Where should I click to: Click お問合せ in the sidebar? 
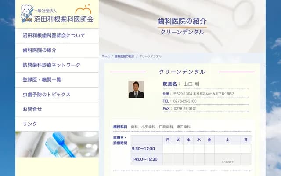point(32,109)
